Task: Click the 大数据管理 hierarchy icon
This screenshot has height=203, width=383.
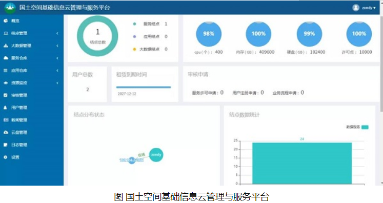Action: [x=6, y=46]
